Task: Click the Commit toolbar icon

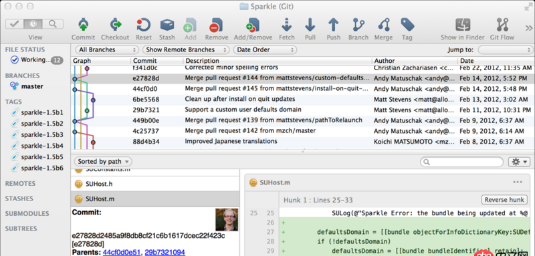Action: [x=83, y=25]
